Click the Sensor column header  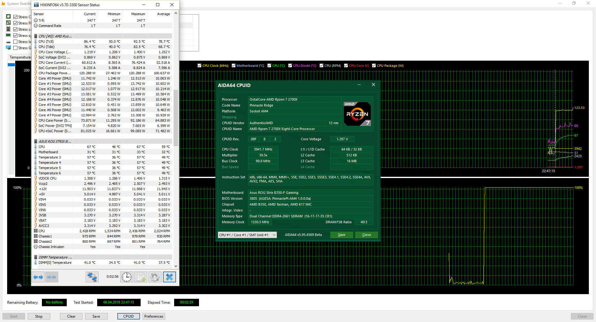(x=53, y=14)
